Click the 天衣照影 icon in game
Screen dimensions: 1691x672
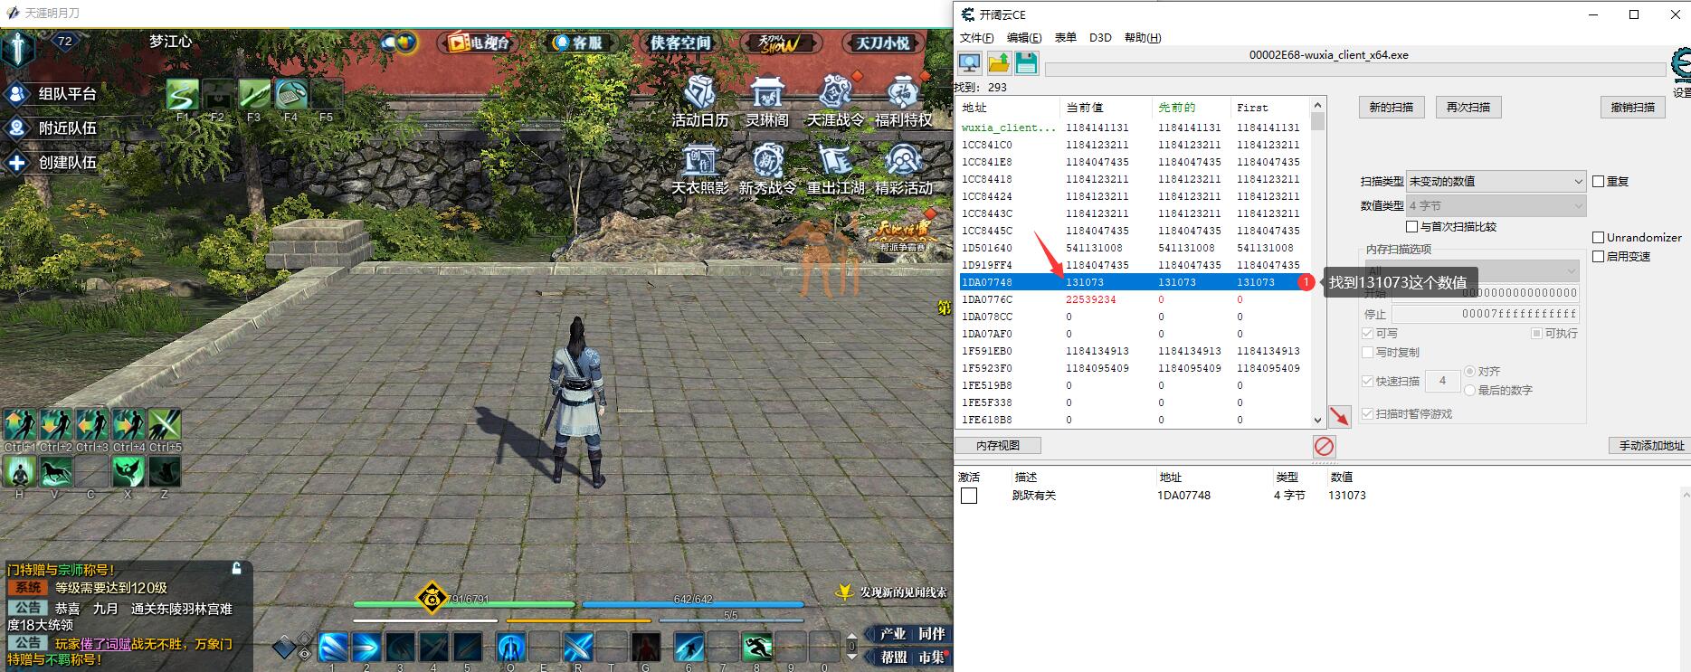tap(699, 169)
